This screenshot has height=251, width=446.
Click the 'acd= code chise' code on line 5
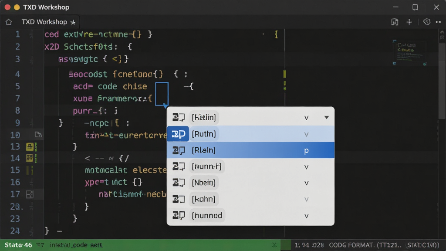pos(110,87)
